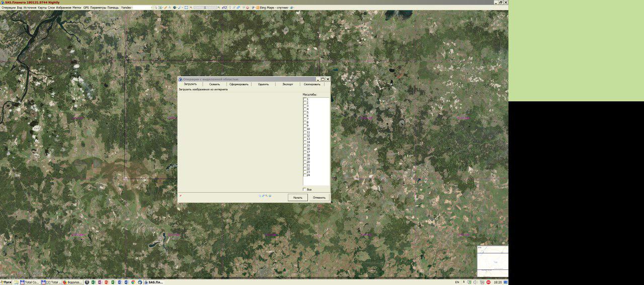Click the red pin icon in dialog
This screenshot has width=644, height=285.
coord(181,196)
